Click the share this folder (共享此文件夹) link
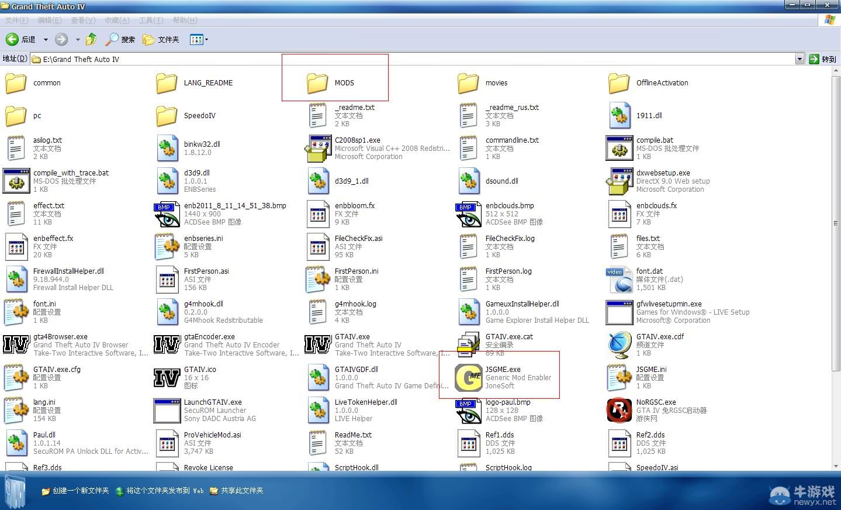 [x=237, y=491]
